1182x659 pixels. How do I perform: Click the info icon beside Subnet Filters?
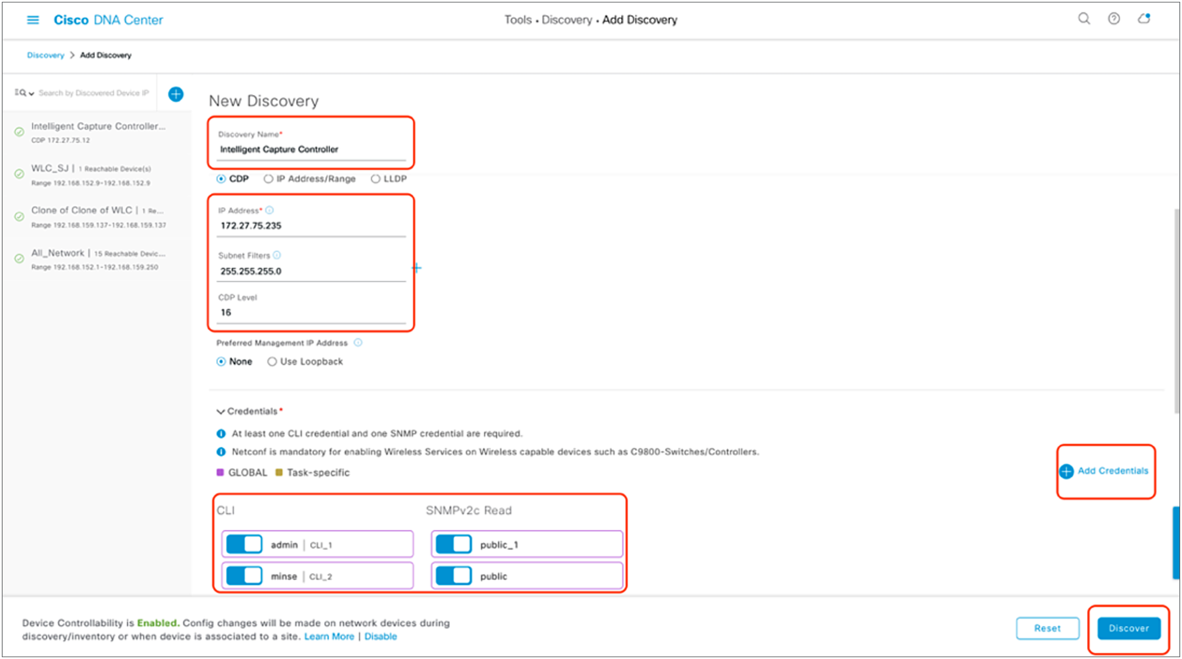(277, 255)
